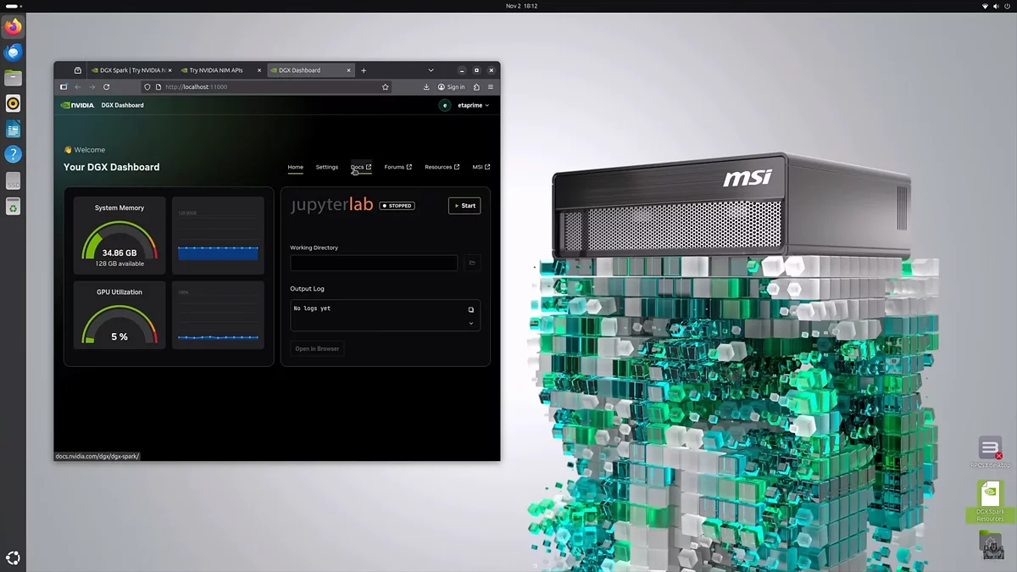
Task: Open the Forums external link
Action: click(397, 167)
